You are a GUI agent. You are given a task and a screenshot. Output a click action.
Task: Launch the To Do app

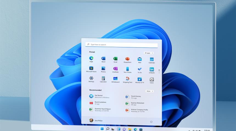pyautogui.click(x=139, y=70)
